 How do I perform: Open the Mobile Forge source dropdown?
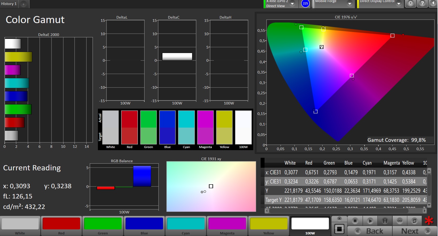(x=350, y=4)
